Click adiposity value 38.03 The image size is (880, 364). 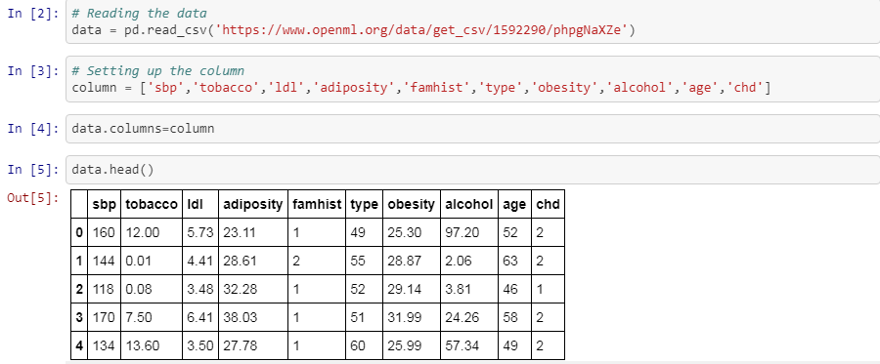coord(241,317)
